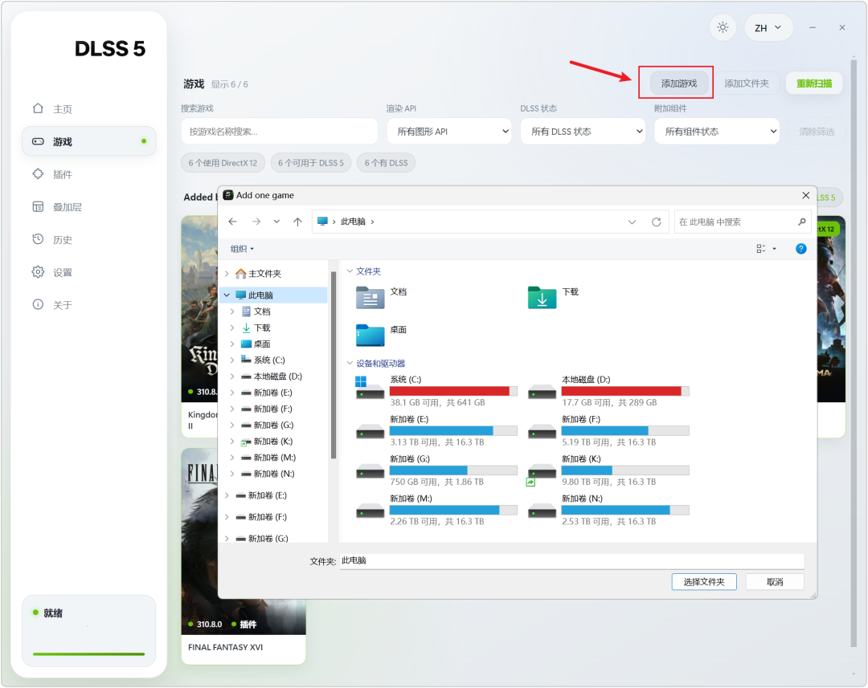Image resolution: width=868 pixels, height=688 pixels.
Task: Select the 新加卷 (M:) drive in main pane
Action: [x=437, y=510]
